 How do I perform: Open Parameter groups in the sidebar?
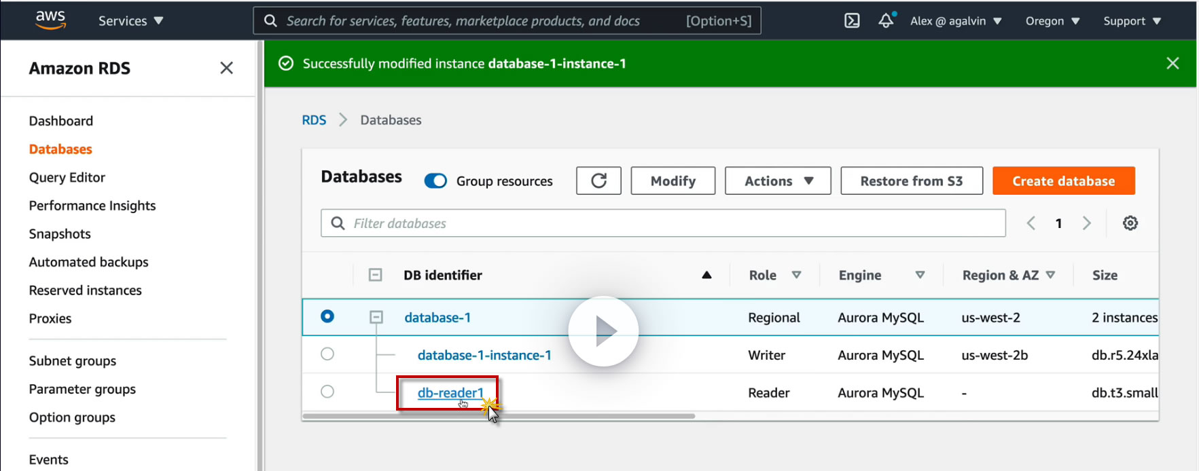coord(82,389)
